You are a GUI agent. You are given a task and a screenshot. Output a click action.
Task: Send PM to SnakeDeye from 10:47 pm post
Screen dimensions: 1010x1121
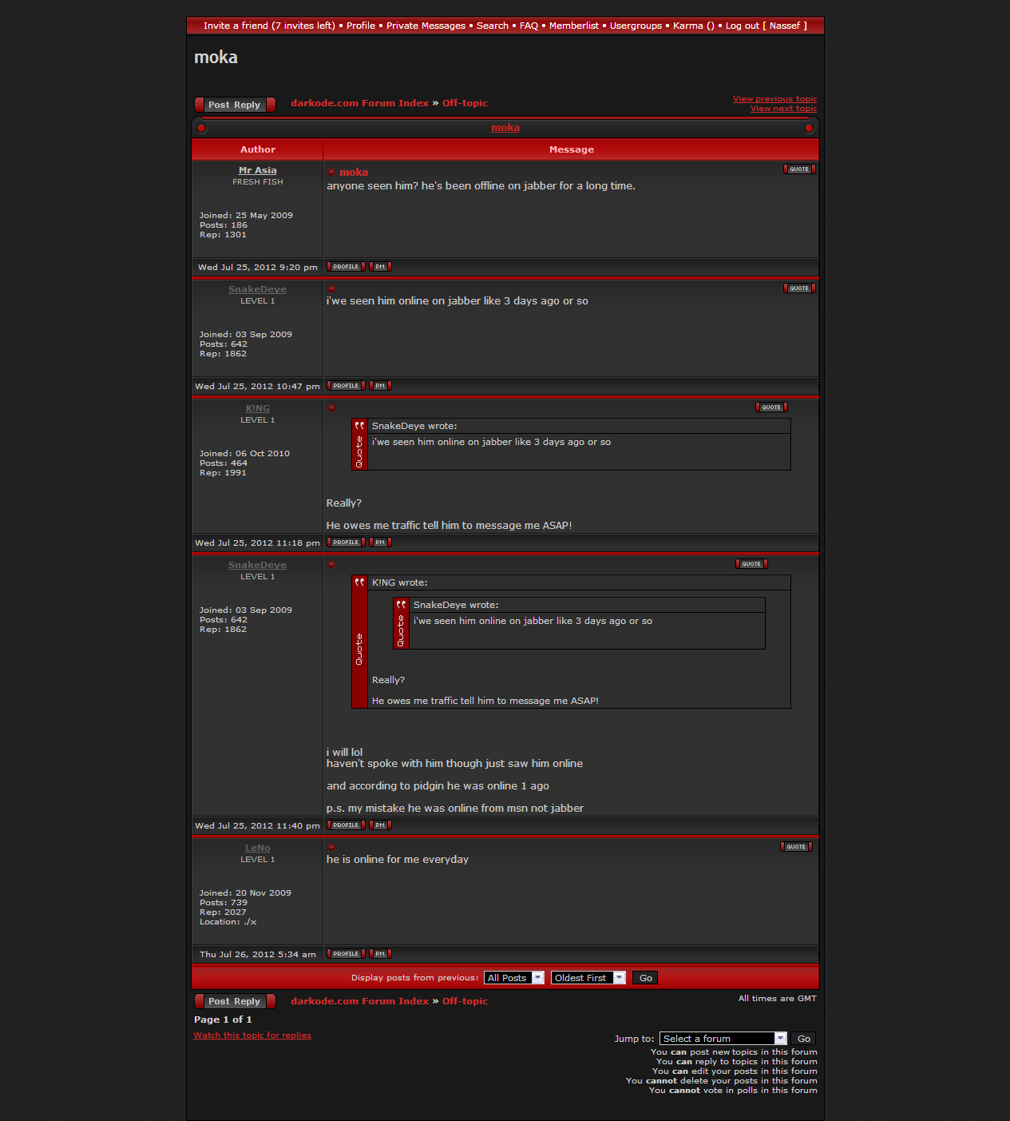pyautogui.click(x=380, y=386)
